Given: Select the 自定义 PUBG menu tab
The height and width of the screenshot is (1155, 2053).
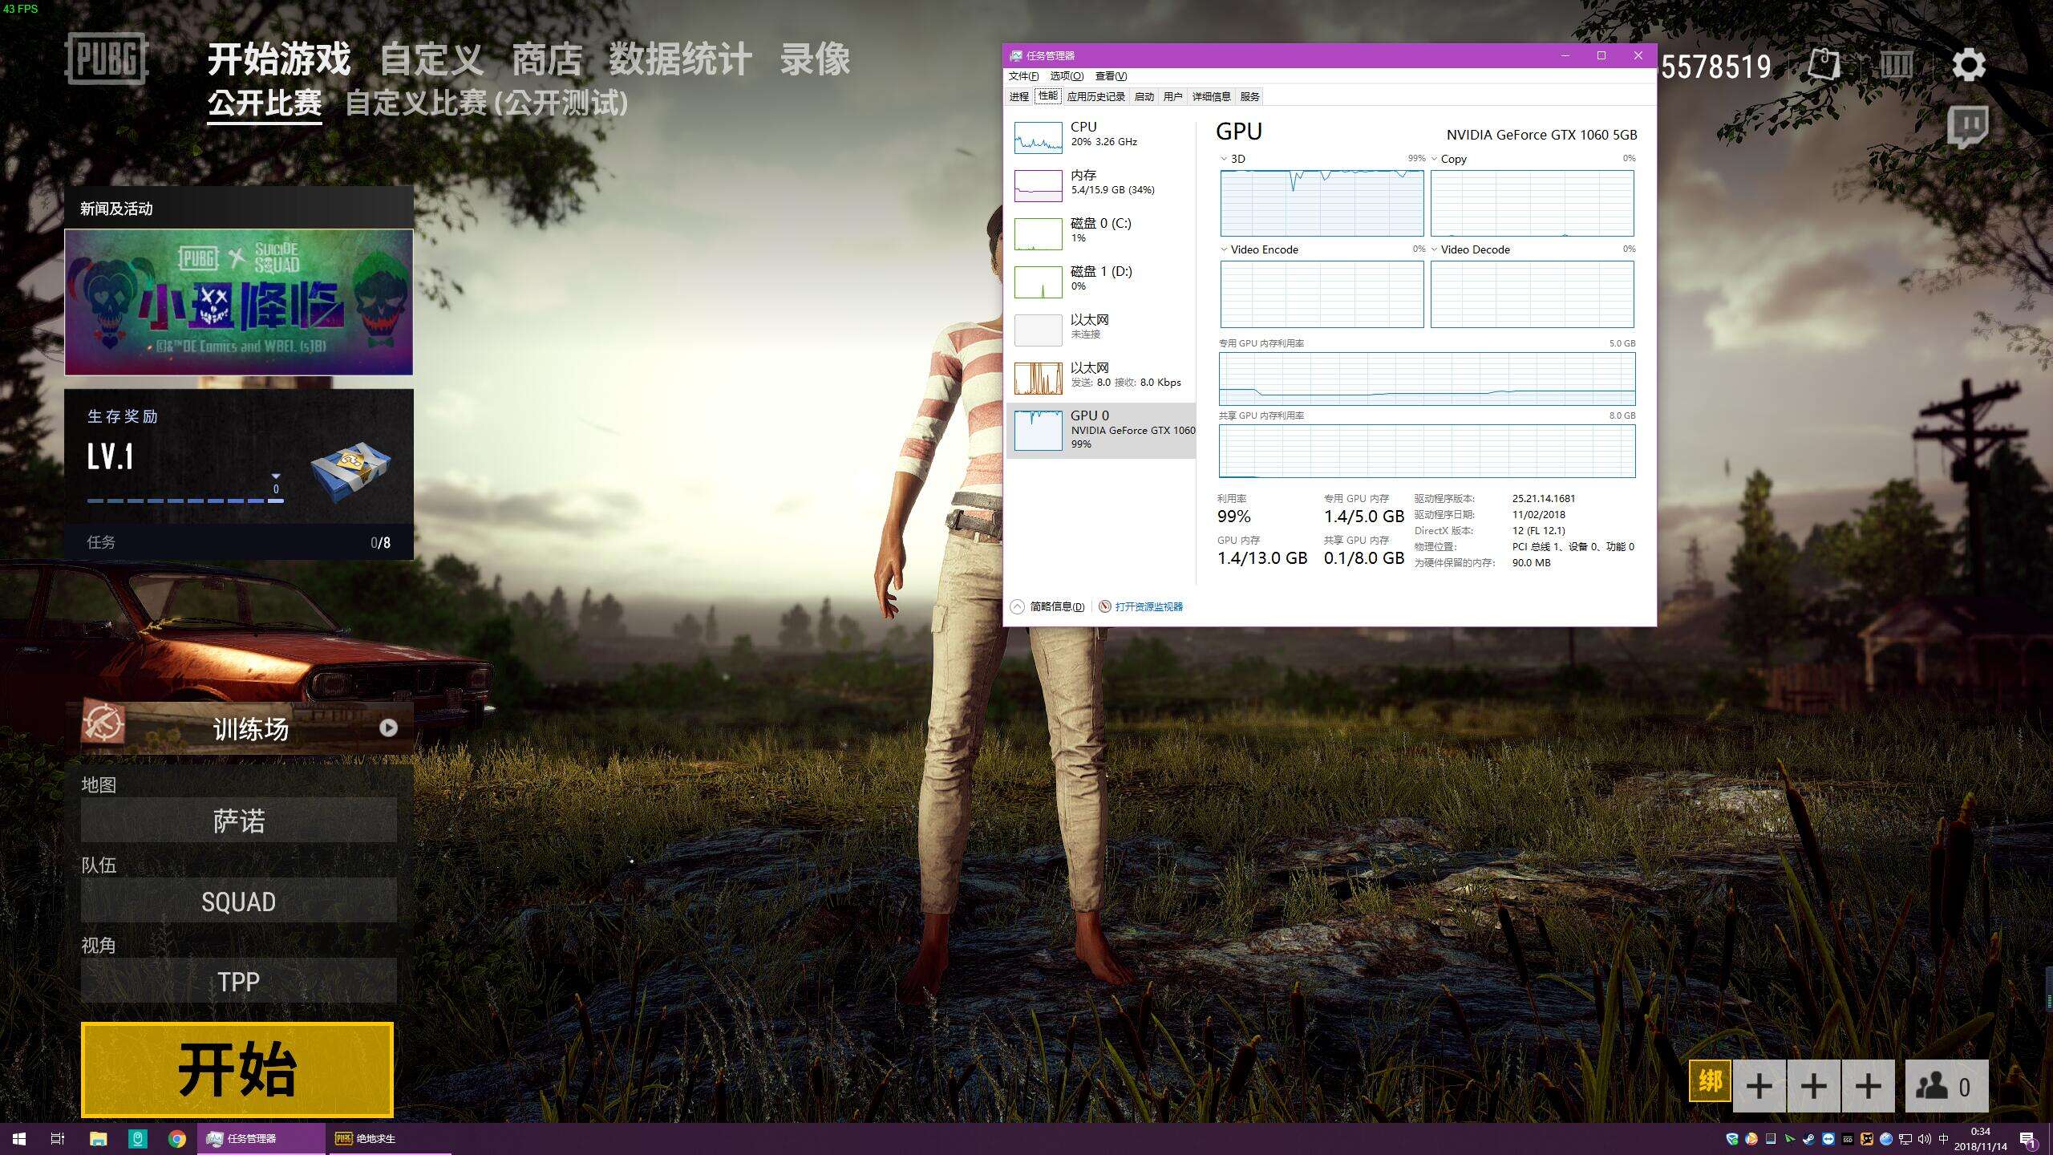Looking at the screenshot, I should (x=431, y=59).
